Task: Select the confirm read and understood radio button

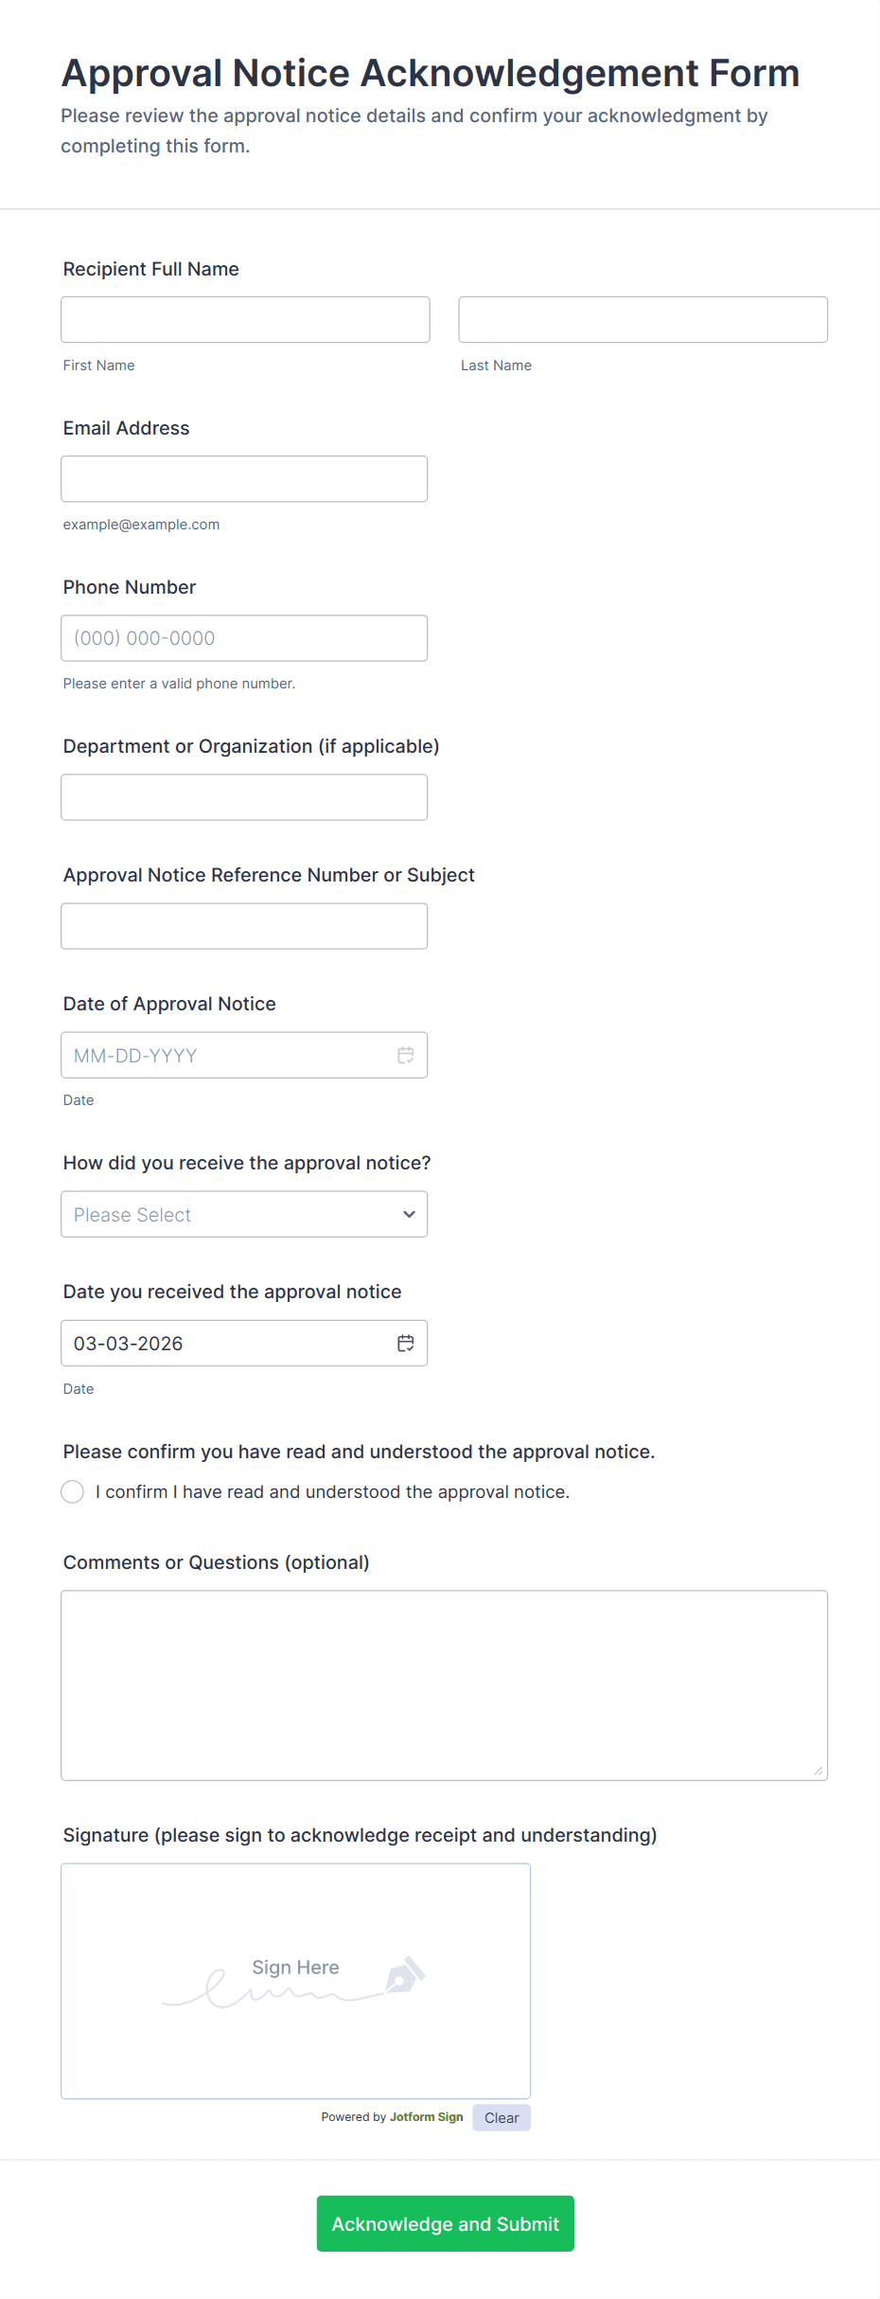Action: 73,1491
